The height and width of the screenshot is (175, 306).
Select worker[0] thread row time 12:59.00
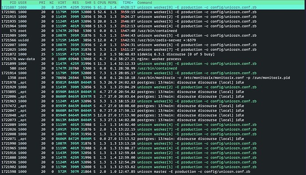click(153, 157)
